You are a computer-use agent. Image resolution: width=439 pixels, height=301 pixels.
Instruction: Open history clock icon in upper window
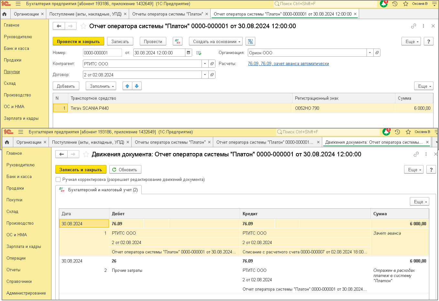tap(395, 4)
